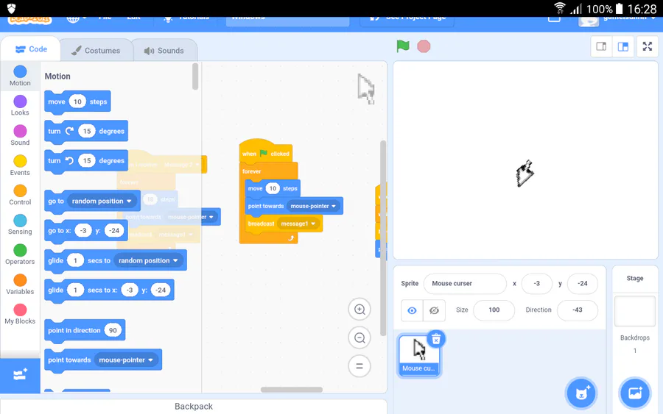Click the sprite x position field
The image size is (663, 414).
click(x=536, y=284)
